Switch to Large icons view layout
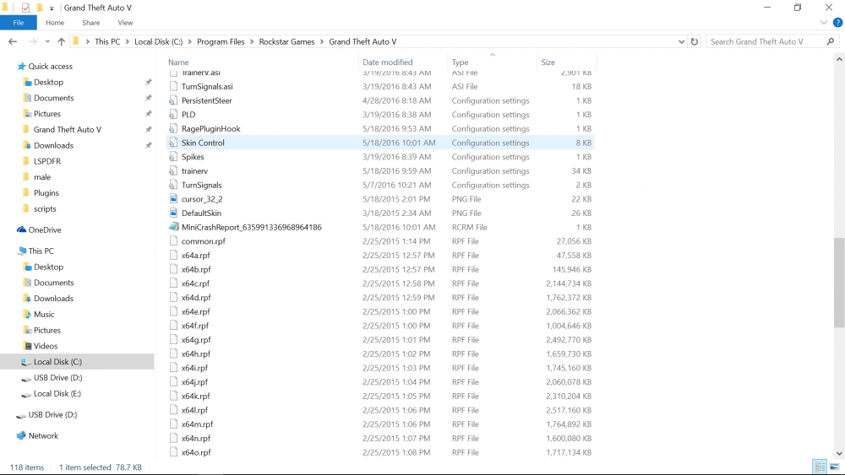The image size is (845, 475). pos(834,467)
